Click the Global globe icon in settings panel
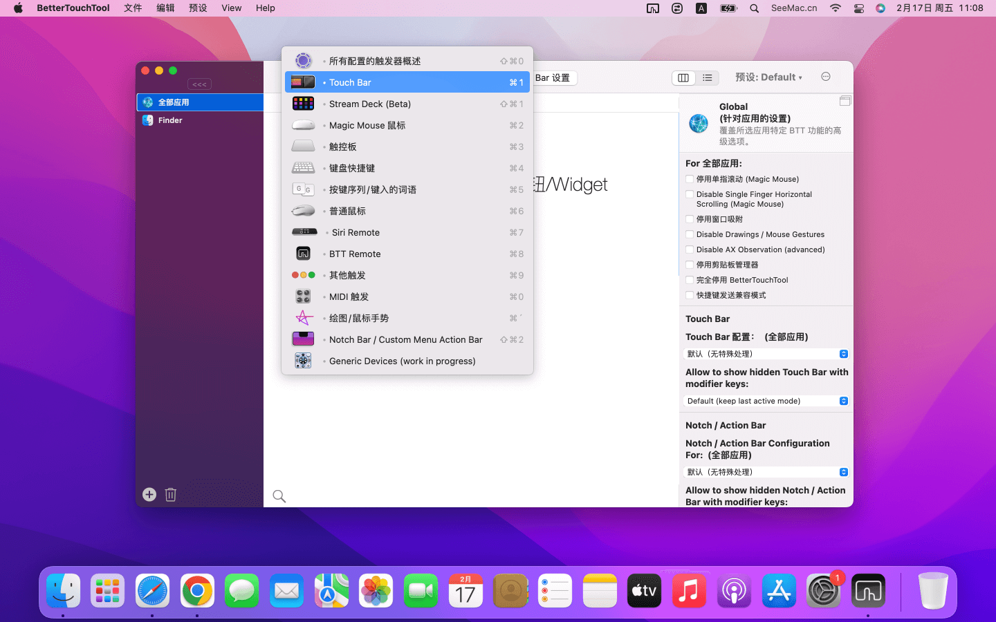 click(x=699, y=124)
